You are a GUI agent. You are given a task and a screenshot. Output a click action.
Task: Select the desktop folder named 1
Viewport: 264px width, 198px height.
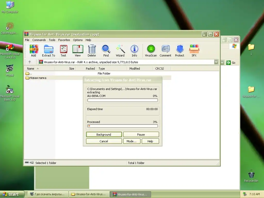coord(251,49)
